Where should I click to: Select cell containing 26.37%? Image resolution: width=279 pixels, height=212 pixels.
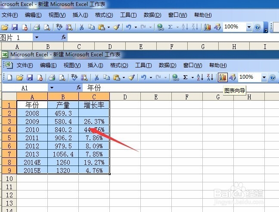point(94,121)
